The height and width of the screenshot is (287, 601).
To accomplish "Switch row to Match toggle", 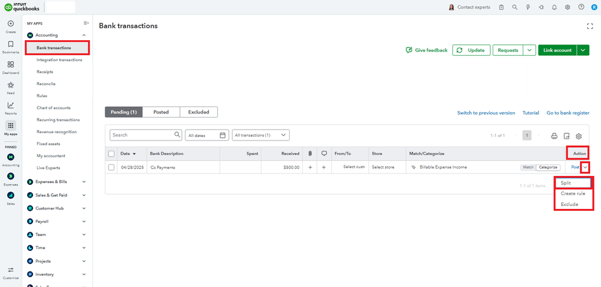I will click(528, 168).
